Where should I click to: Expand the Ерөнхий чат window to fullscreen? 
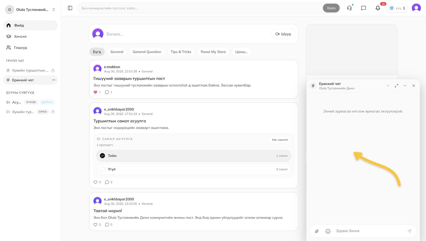(397, 86)
